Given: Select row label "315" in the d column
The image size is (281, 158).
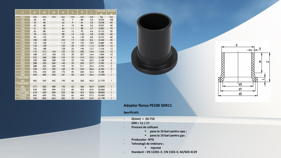Looking at the screenshot, I should [x=23, y=69].
